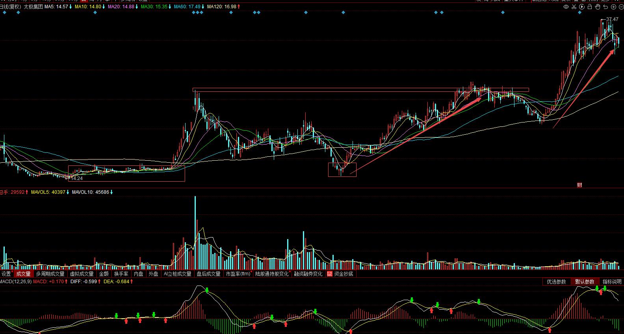Click the MACD(12,26,9) indicator label

16,282
